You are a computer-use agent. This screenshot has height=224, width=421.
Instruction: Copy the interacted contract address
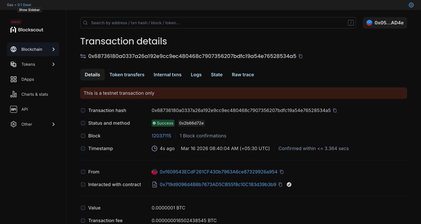280,185
